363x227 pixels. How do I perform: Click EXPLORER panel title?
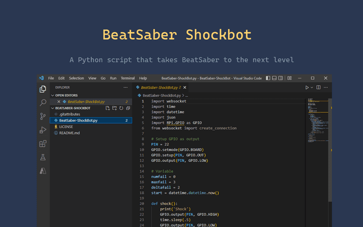click(62, 87)
